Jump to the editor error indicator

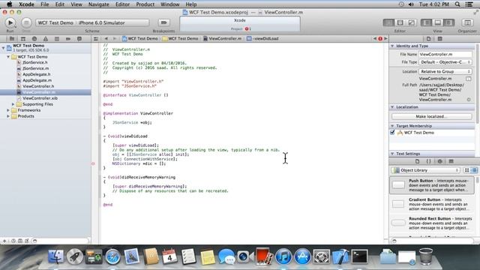click(x=380, y=39)
